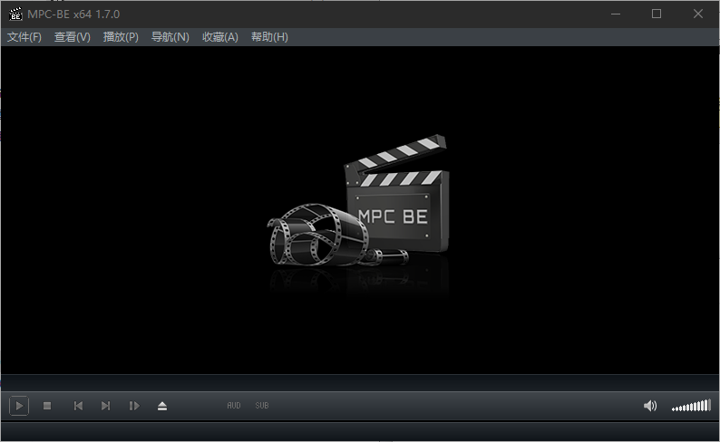The width and height of the screenshot is (720, 442).
Task: Select audio track via AUD button
Action: pyautogui.click(x=234, y=406)
